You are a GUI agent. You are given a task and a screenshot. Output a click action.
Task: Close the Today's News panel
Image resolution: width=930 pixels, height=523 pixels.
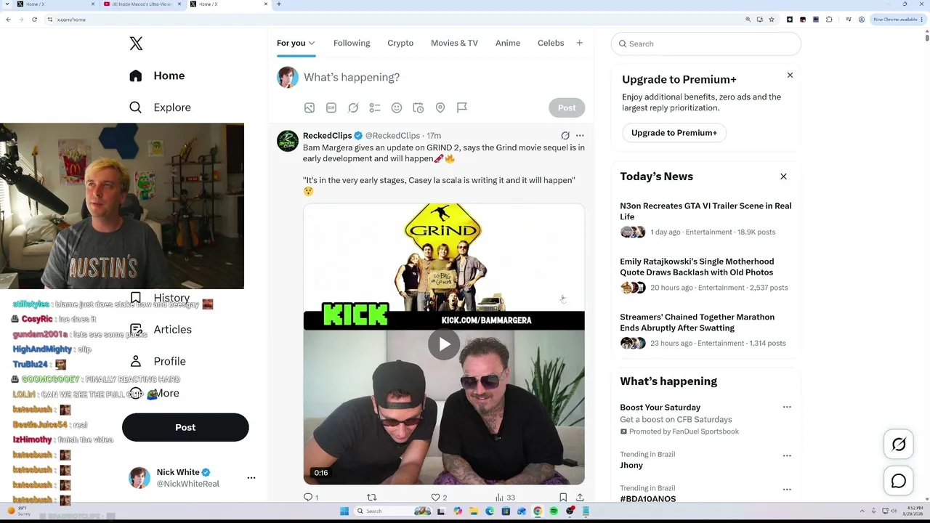pos(783,177)
